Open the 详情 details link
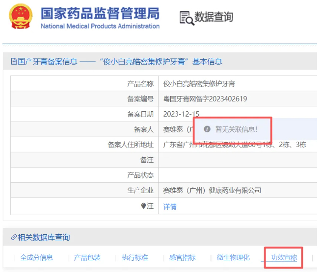The width and height of the screenshot is (321, 272). (170, 206)
